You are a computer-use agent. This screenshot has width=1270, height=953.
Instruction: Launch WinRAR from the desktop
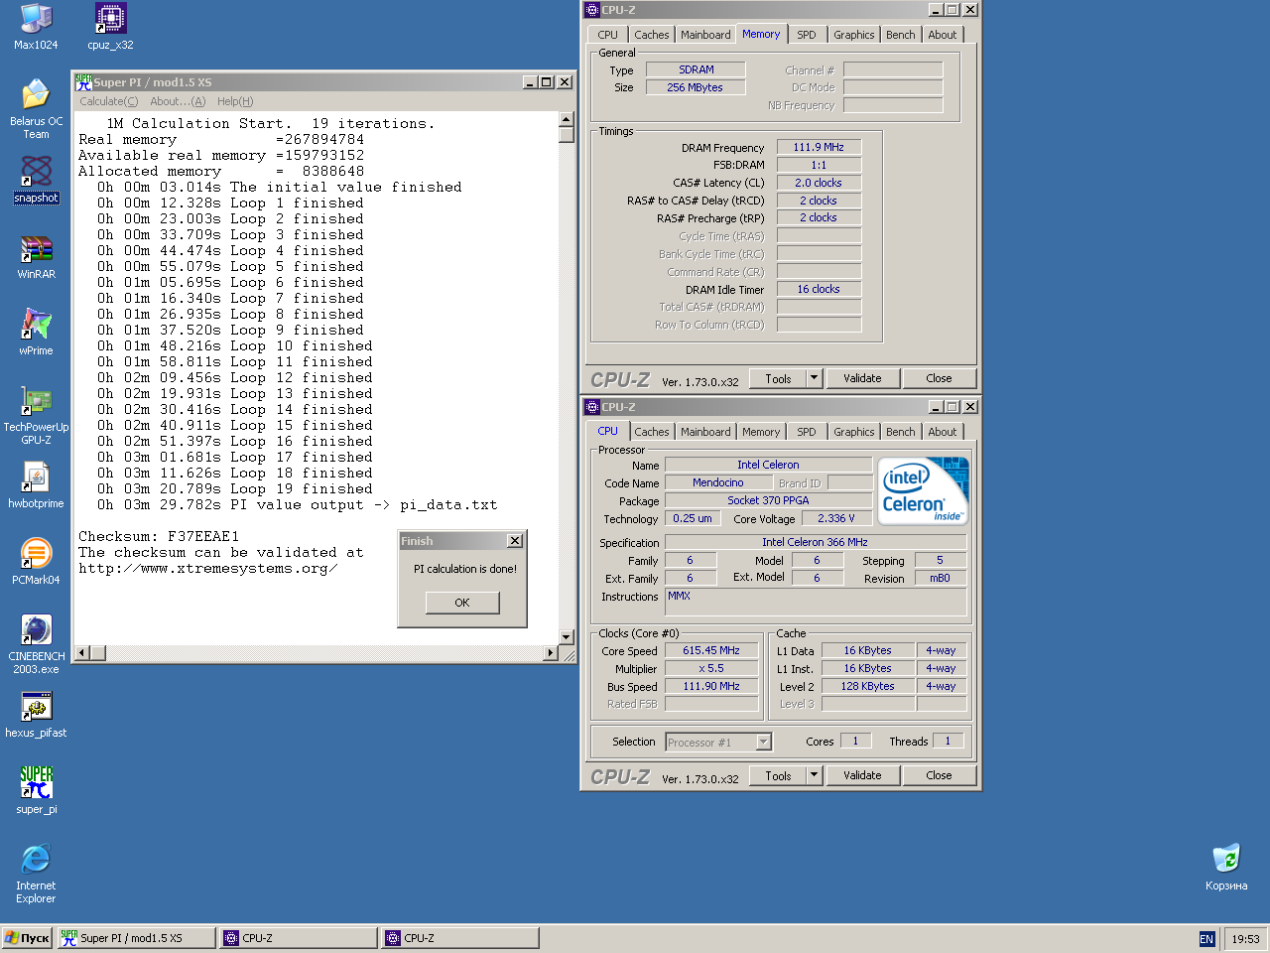coord(36,256)
